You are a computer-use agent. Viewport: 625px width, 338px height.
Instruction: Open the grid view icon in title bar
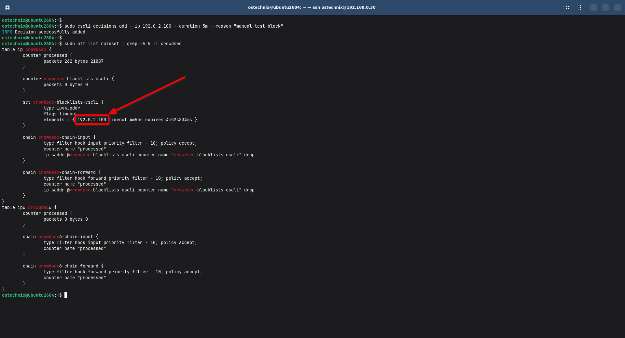click(567, 7)
